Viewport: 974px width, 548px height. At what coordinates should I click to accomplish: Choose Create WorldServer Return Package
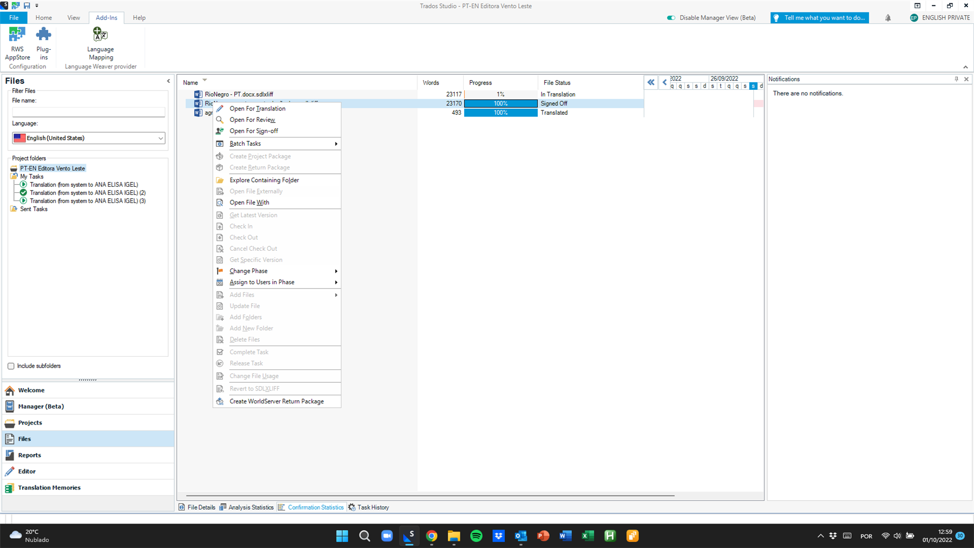(x=277, y=401)
